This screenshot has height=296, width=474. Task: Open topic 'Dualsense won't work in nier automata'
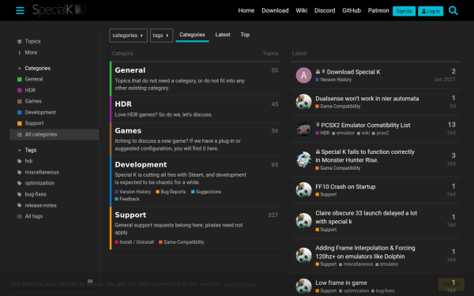[367, 99]
